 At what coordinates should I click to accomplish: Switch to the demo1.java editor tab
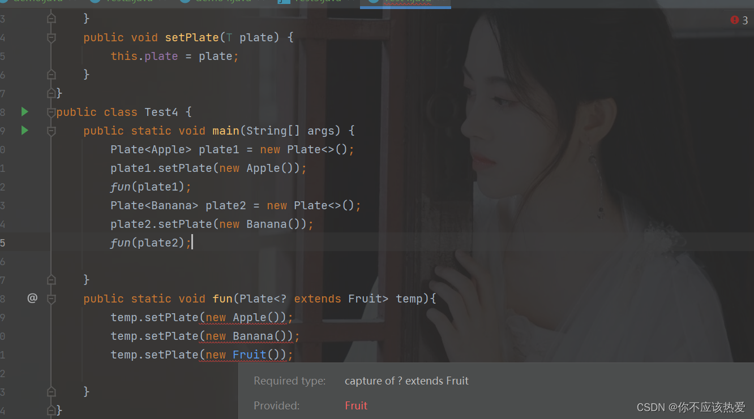(215, 2)
